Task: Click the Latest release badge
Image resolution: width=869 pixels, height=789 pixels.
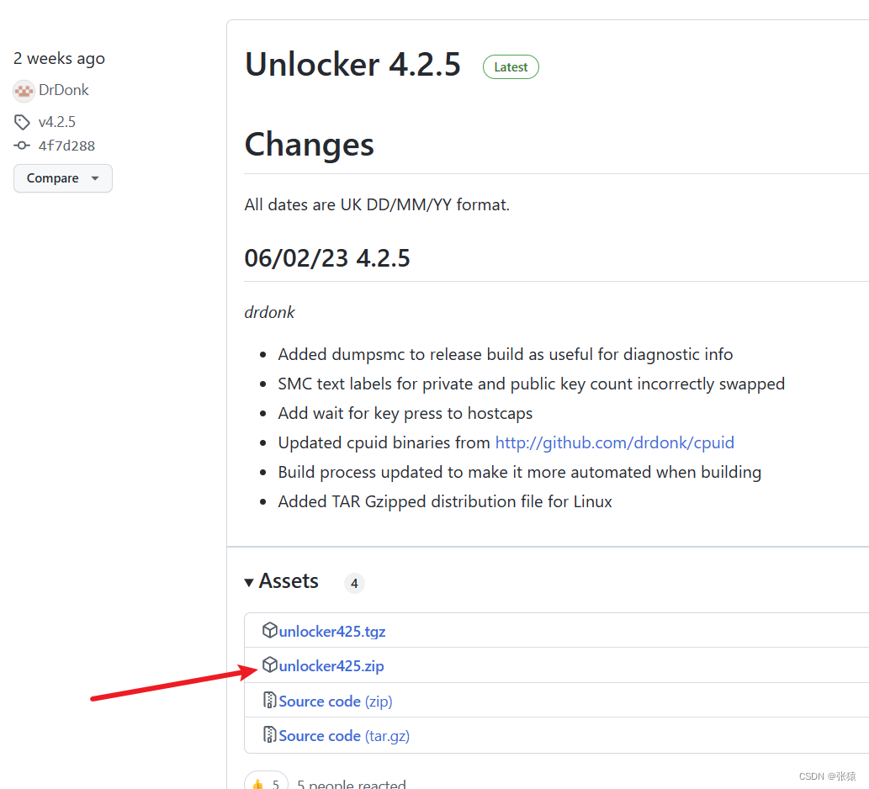Action: (511, 66)
